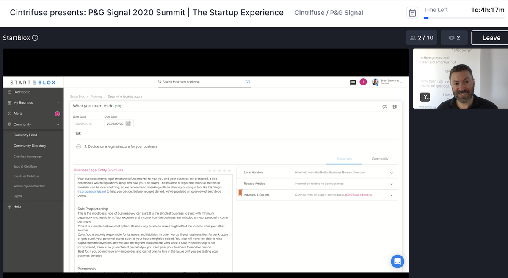Click the search magnifier icon

[160, 82]
